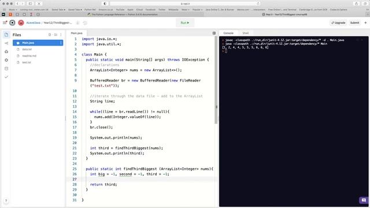Open the Main.java row three-dot menu
The width and height of the screenshot is (370, 208).
(x=61, y=43)
